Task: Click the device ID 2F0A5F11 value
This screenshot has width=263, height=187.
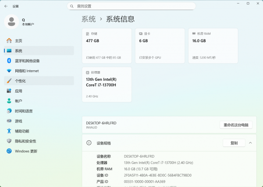Action: pos(158,175)
